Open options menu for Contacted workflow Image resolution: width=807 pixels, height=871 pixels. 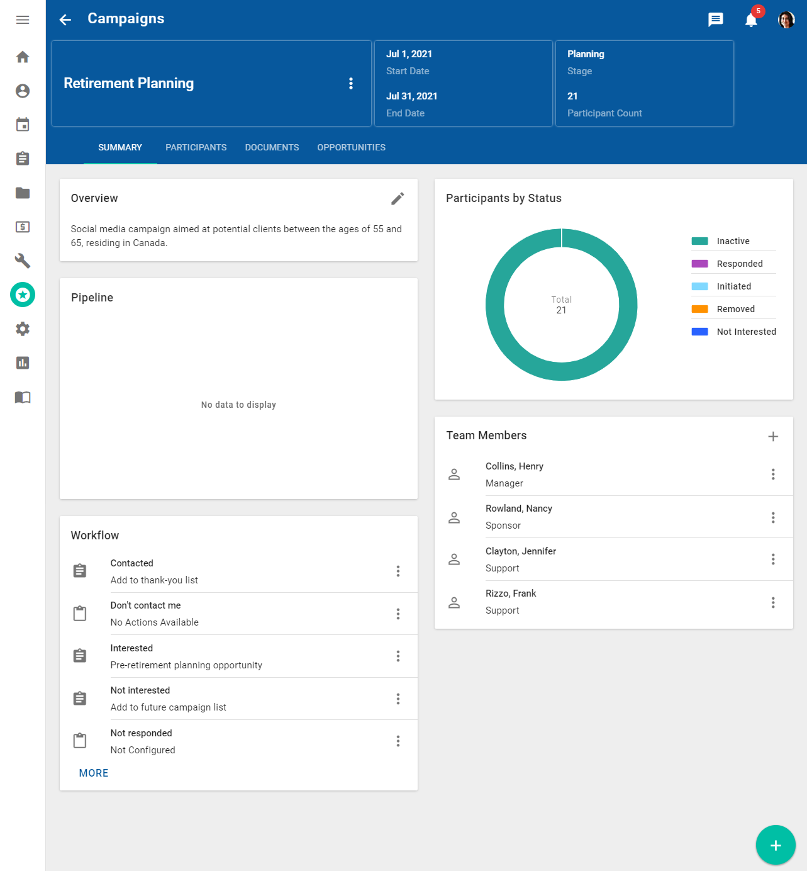point(398,571)
